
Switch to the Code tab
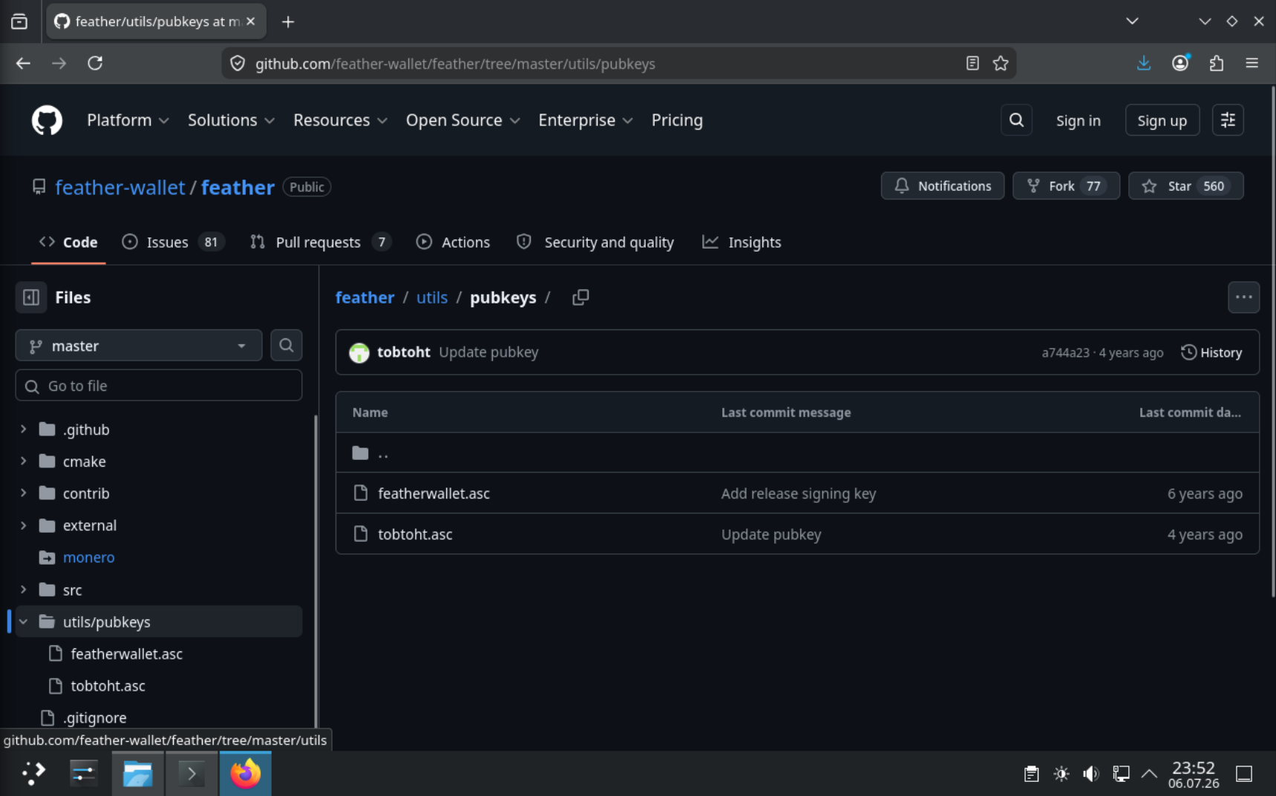coord(68,243)
